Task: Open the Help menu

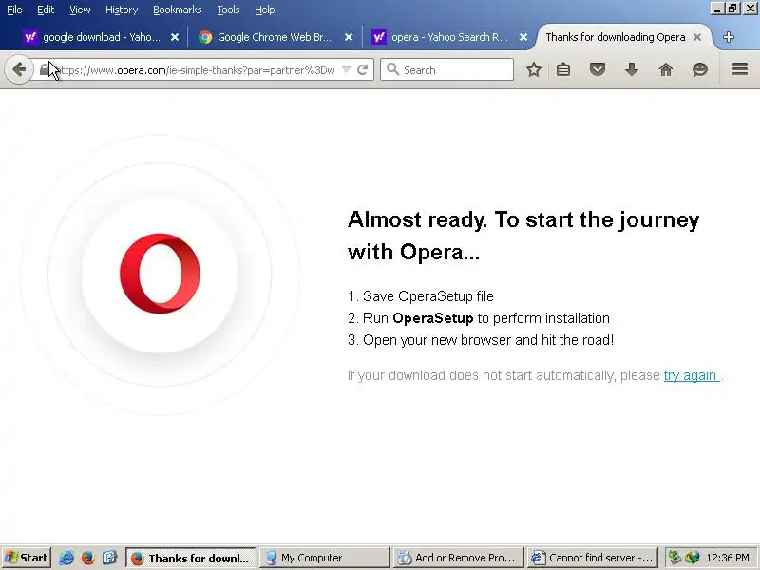Action: click(x=265, y=9)
